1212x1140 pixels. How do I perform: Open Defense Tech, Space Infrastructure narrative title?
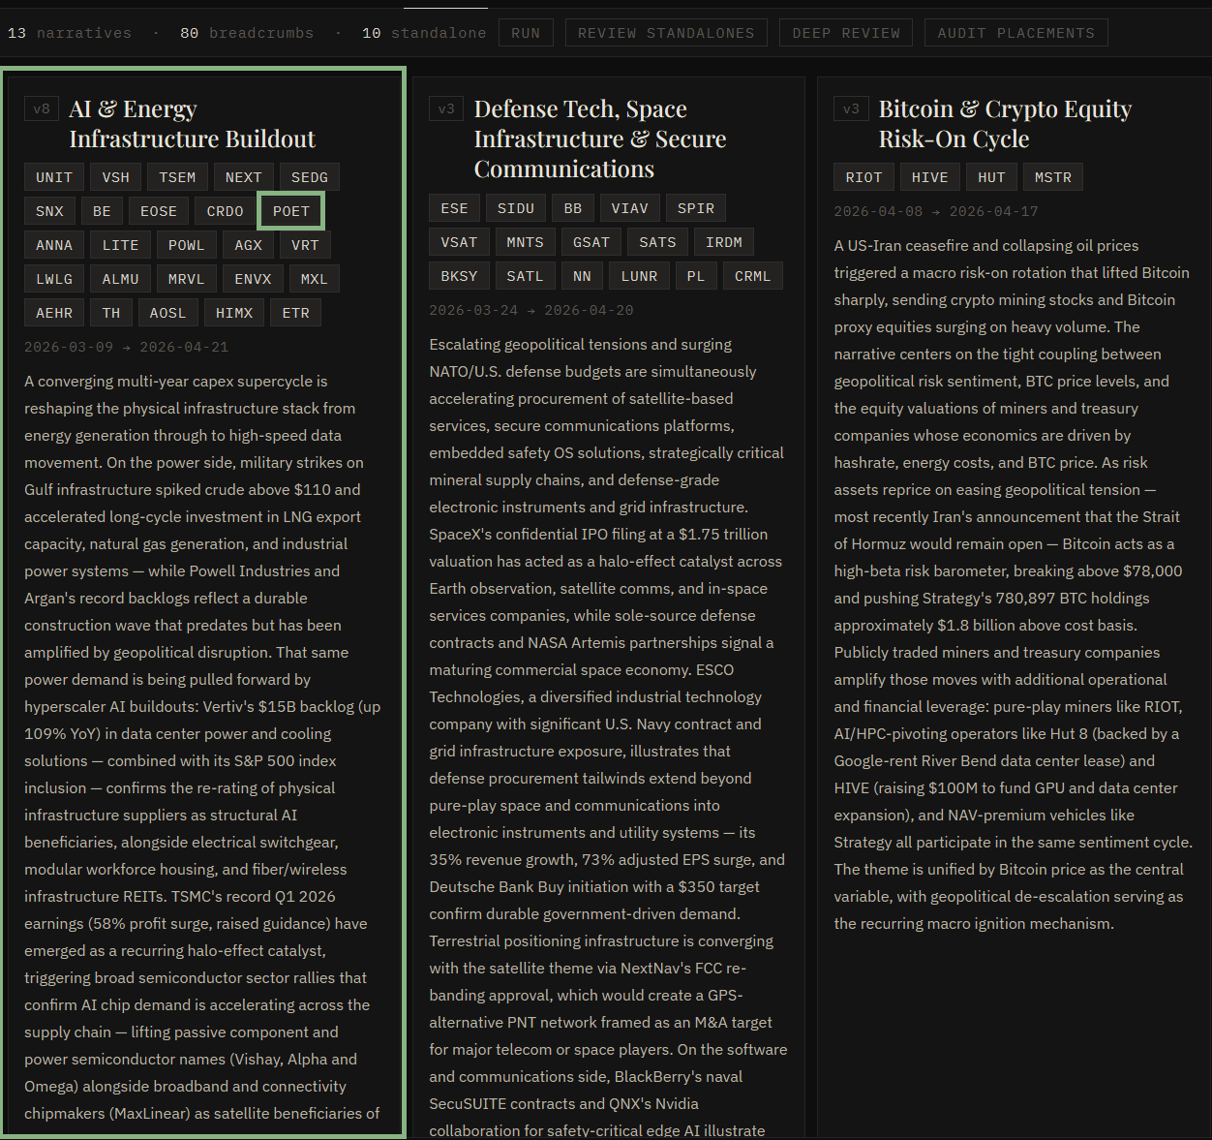click(x=600, y=139)
